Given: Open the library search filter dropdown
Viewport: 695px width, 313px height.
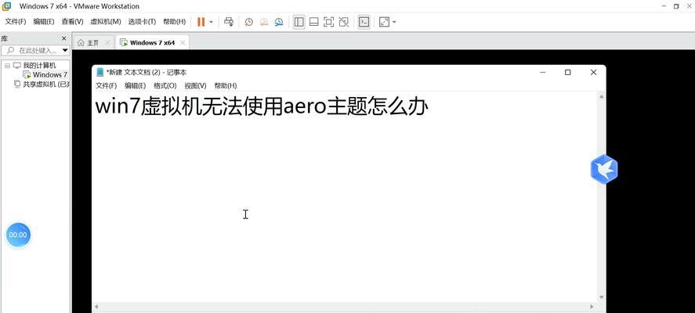Looking at the screenshot, I should [x=65, y=50].
